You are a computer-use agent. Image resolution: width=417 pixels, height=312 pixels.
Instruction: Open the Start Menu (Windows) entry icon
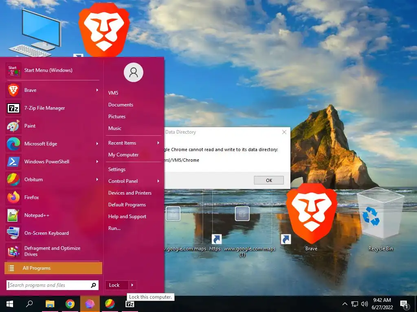(x=13, y=70)
